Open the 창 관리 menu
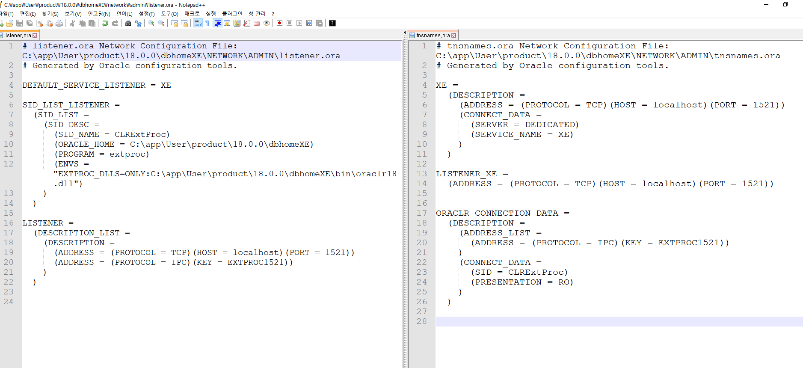 [257, 14]
